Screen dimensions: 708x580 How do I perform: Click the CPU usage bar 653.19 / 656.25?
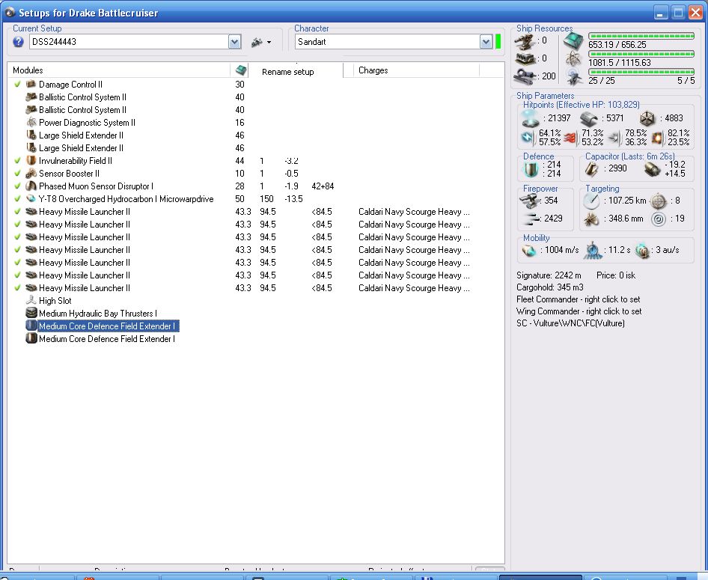click(641, 36)
